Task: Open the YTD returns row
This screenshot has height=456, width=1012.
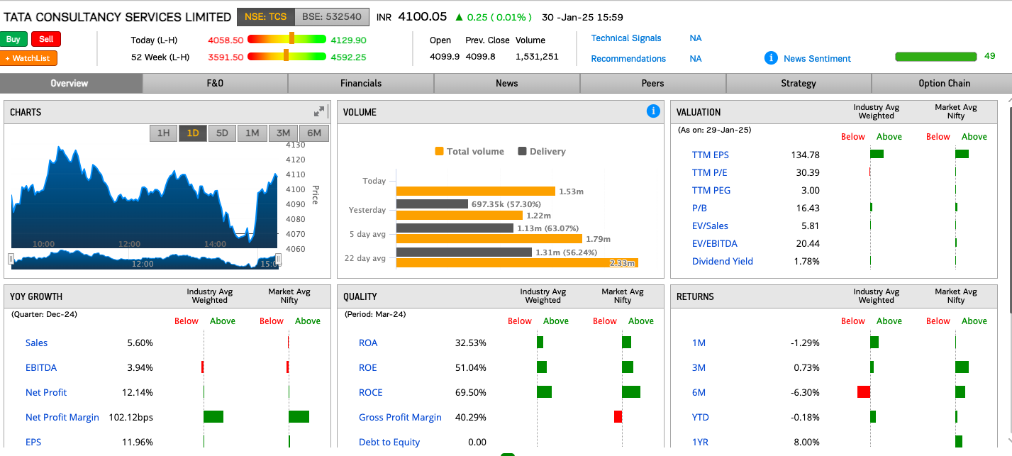Action: point(701,417)
